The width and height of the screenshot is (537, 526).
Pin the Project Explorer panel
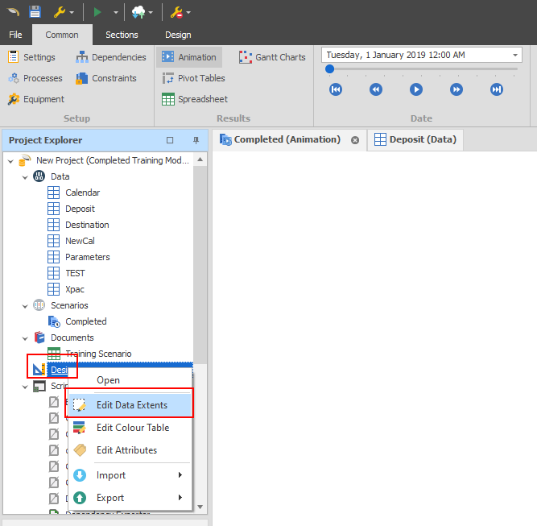196,140
